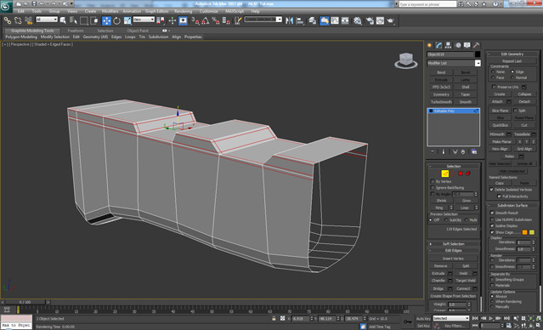543x330 pixels.
Task: Switch to the Object Paint ribbon tab
Action: coord(138,31)
